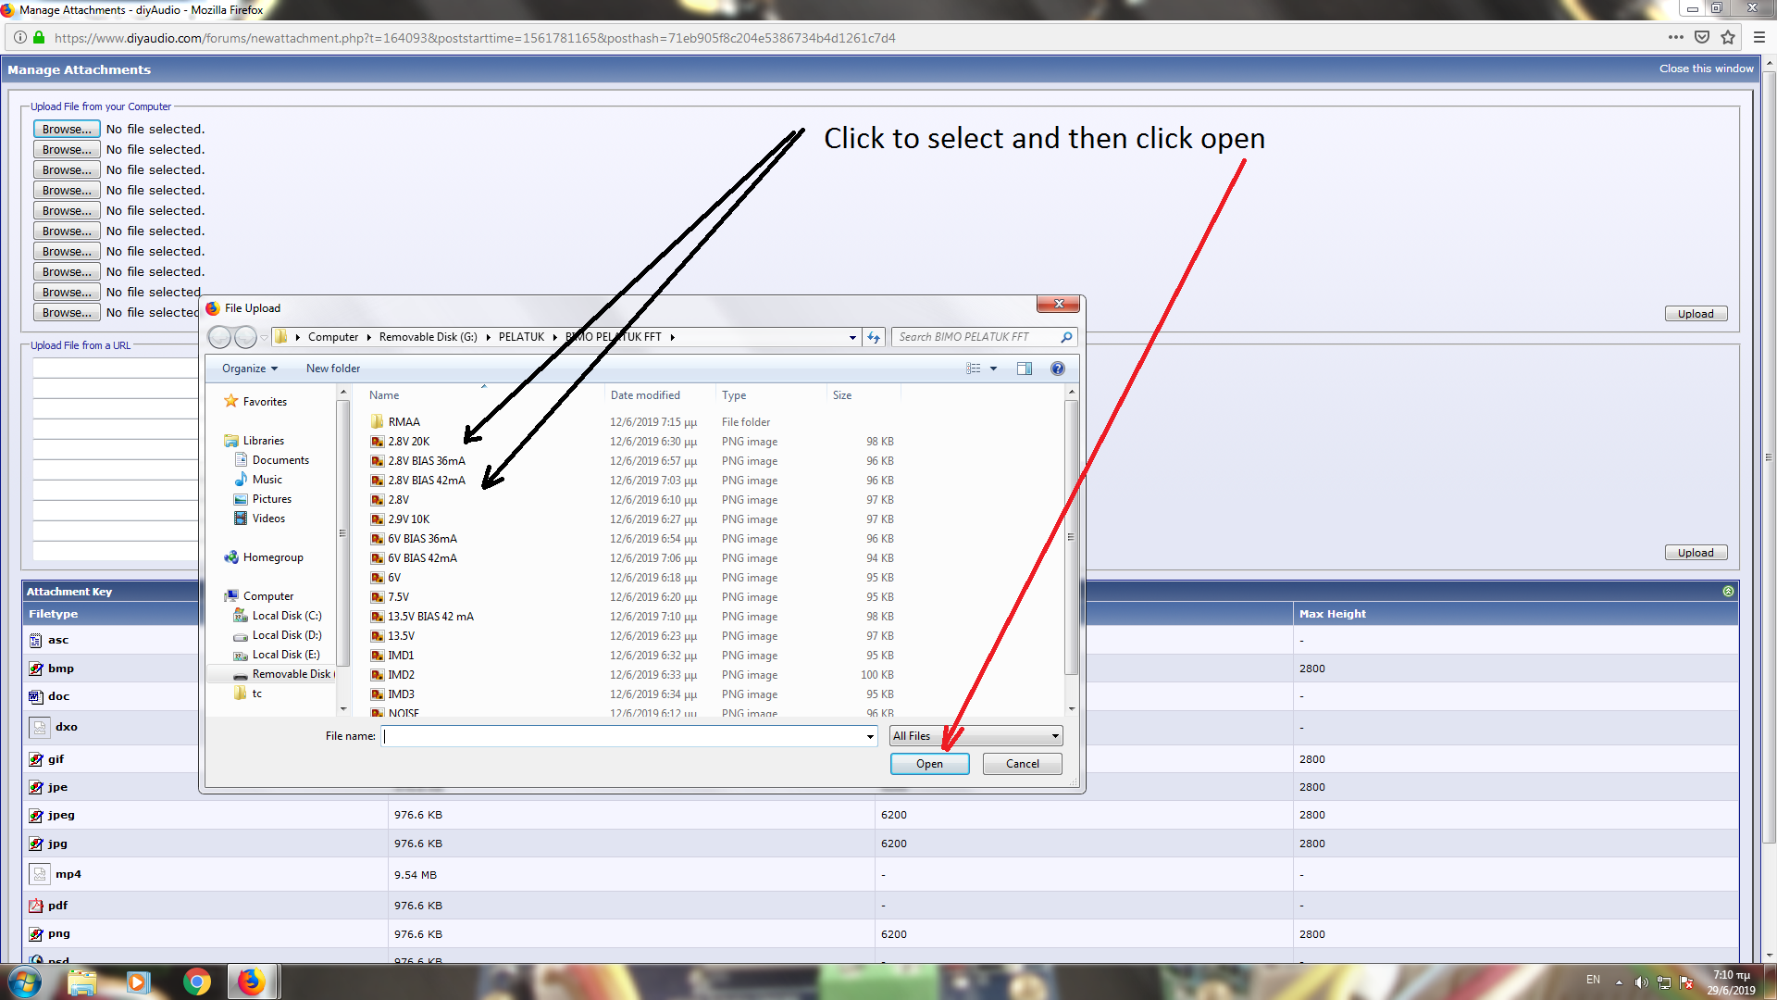The width and height of the screenshot is (1777, 1000).
Task: Click the forward navigation arrow in File Upload dialog
Action: click(x=245, y=337)
